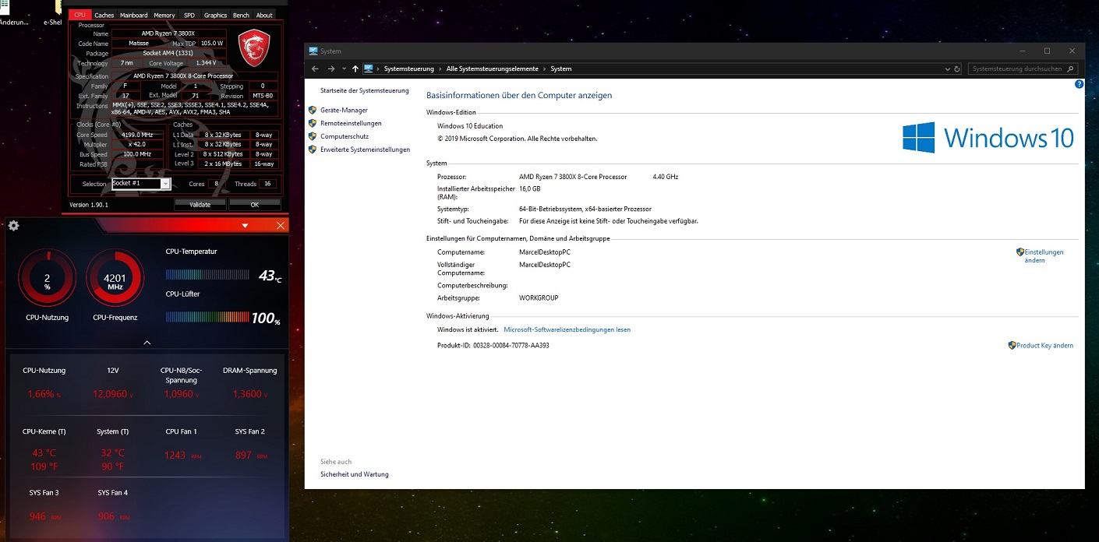Click the CPU-Temperatur level bar
Image resolution: width=1099 pixels, height=542 pixels.
coord(207,274)
